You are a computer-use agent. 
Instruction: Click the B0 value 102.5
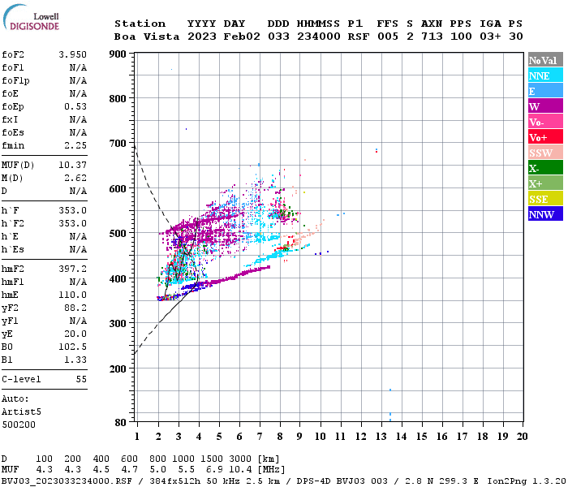pos(72,347)
